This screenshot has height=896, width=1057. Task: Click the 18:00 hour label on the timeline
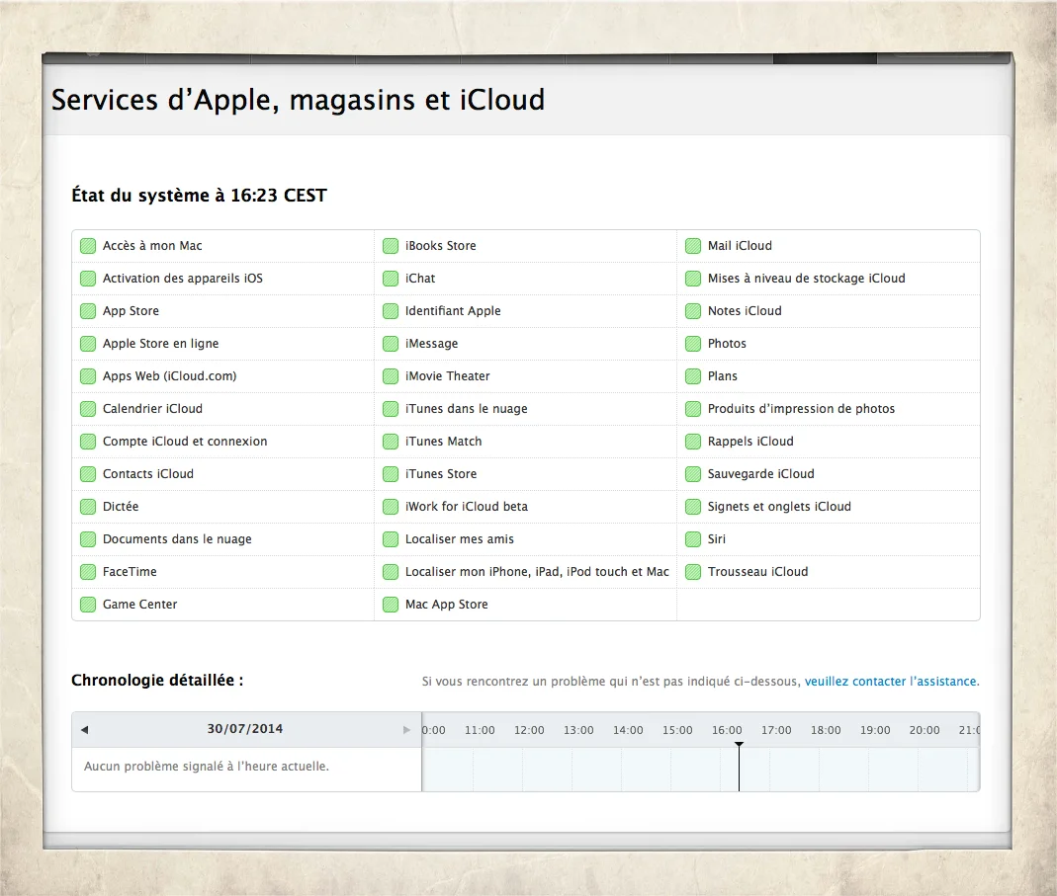coord(826,730)
